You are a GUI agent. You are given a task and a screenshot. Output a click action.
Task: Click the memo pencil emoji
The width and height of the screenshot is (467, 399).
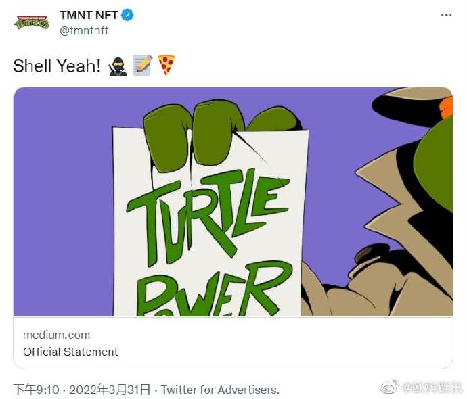coord(142,66)
